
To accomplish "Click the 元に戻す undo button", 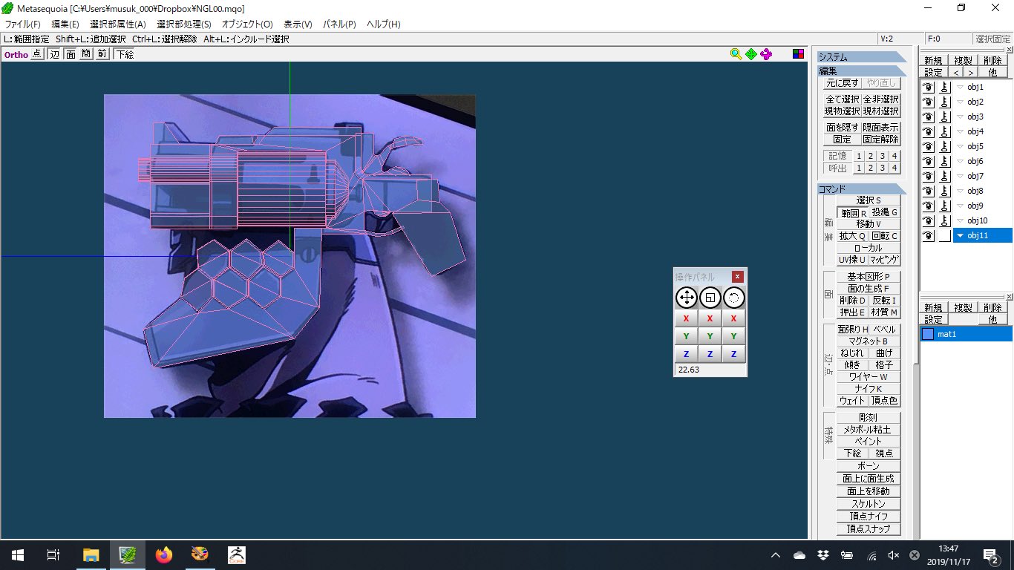I will click(x=843, y=83).
